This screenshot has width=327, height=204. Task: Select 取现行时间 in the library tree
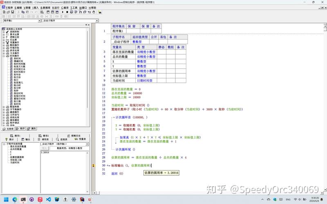point(19,96)
